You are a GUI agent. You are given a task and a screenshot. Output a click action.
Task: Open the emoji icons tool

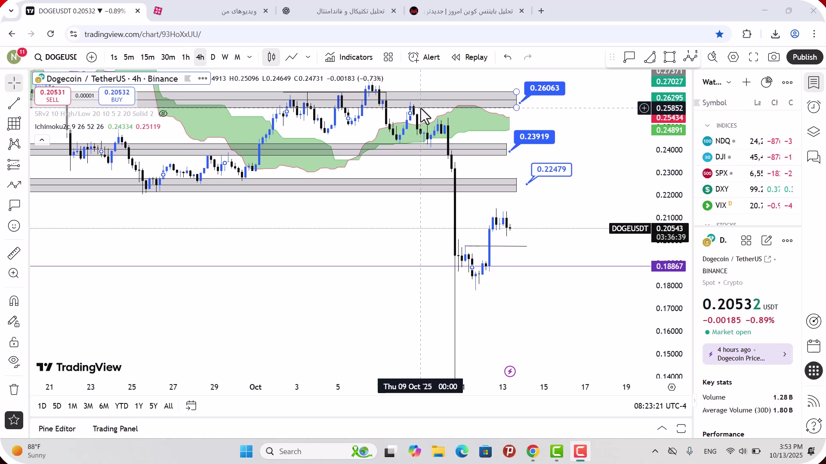[x=14, y=226]
